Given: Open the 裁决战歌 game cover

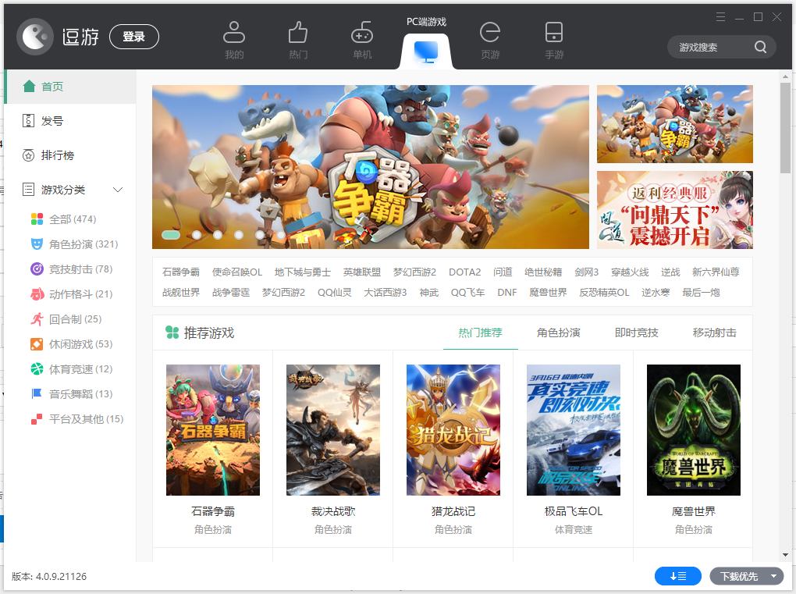Looking at the screenshot, I should coord(333,430).
